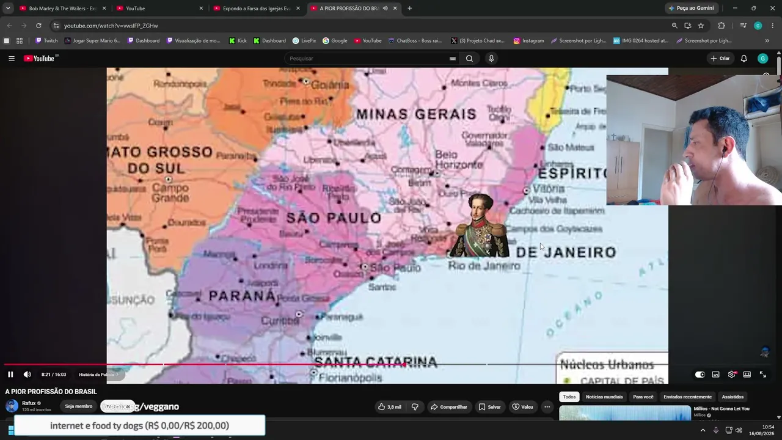This screenshot has height=440, width=782.
Task: Open the Chrome apps grid shortcut
Action: click(x=20, y=41)
